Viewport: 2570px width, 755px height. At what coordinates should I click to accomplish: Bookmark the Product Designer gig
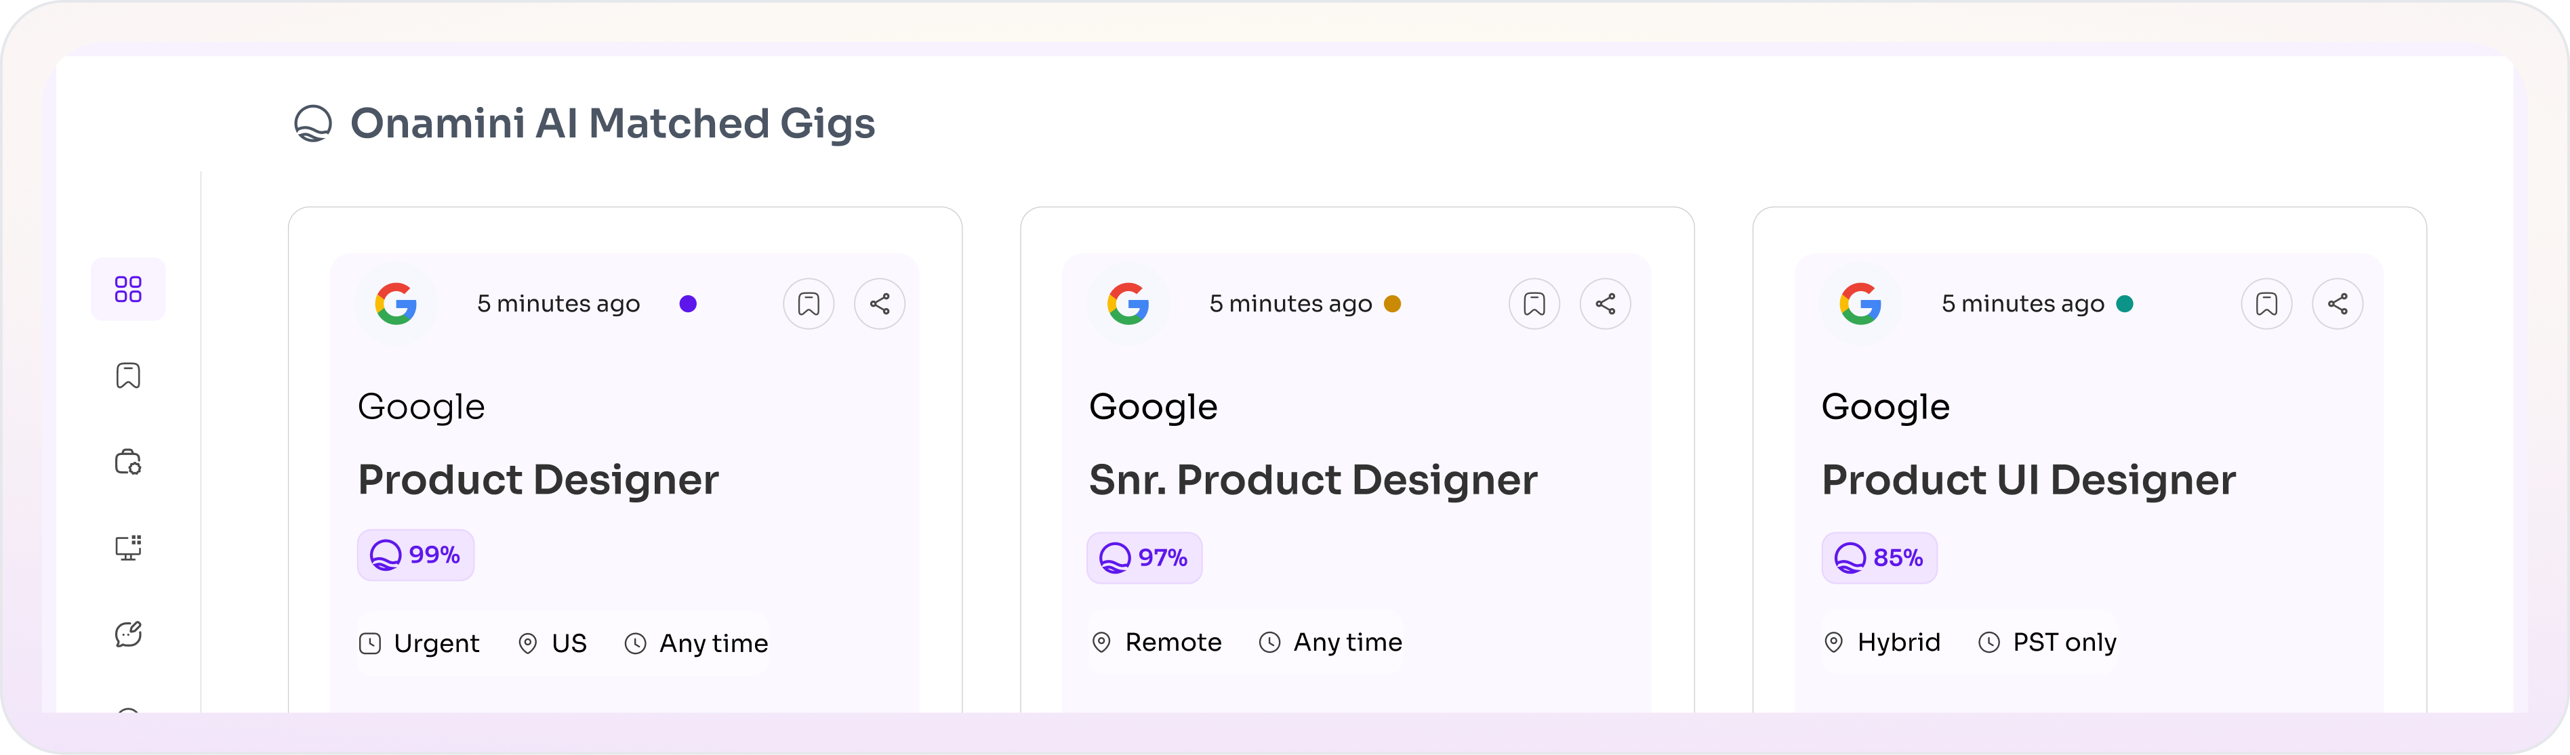click(808, 304)
